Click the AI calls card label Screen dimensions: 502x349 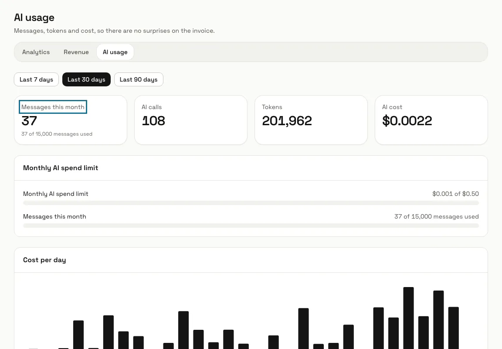[x=152, y=107]
